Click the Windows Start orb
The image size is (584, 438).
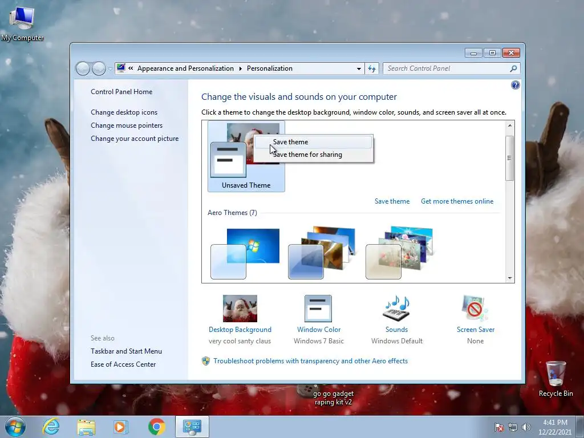pos(15,427)
